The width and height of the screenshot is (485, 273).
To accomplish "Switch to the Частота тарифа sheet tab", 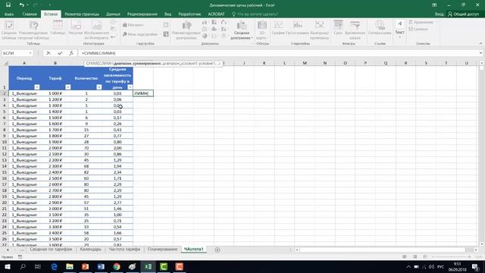I will click(x=124, y=249).
